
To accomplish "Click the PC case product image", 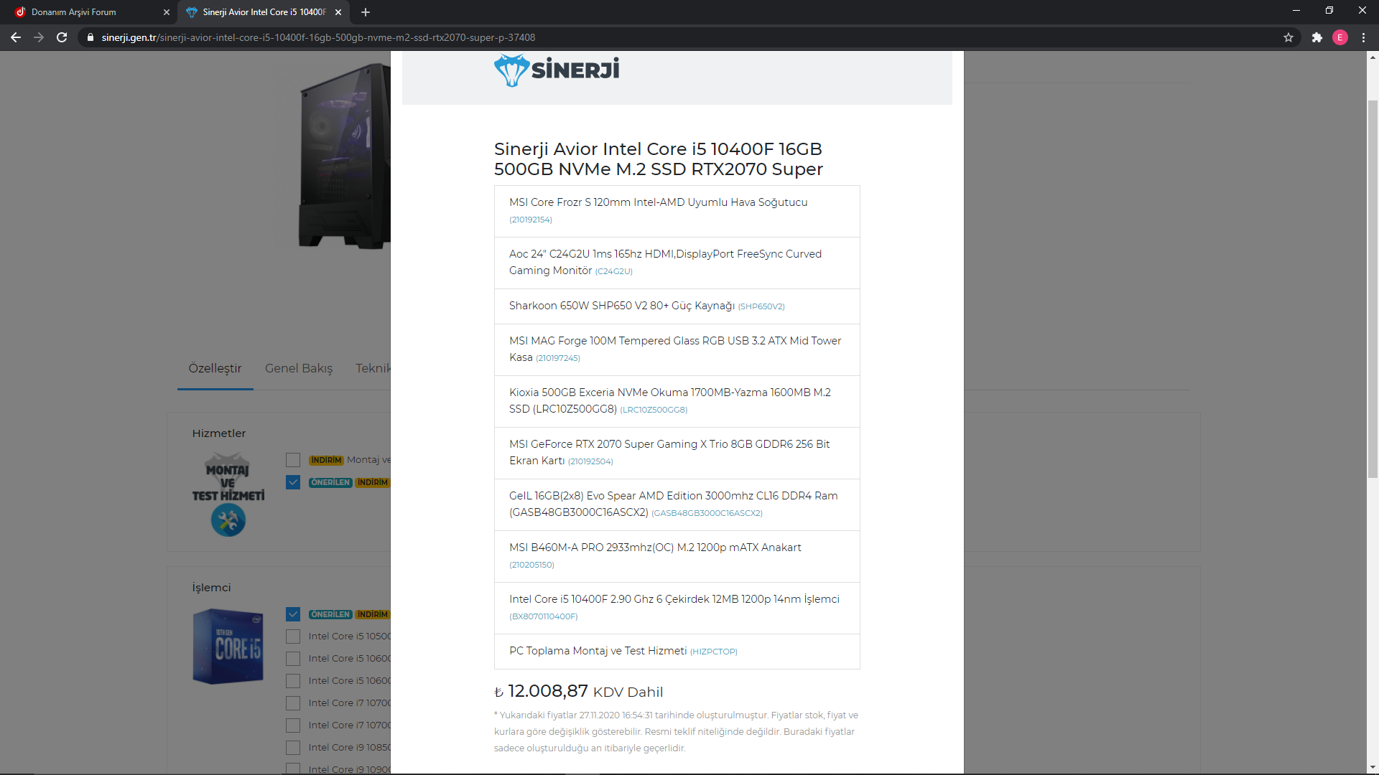I will 345,156.
